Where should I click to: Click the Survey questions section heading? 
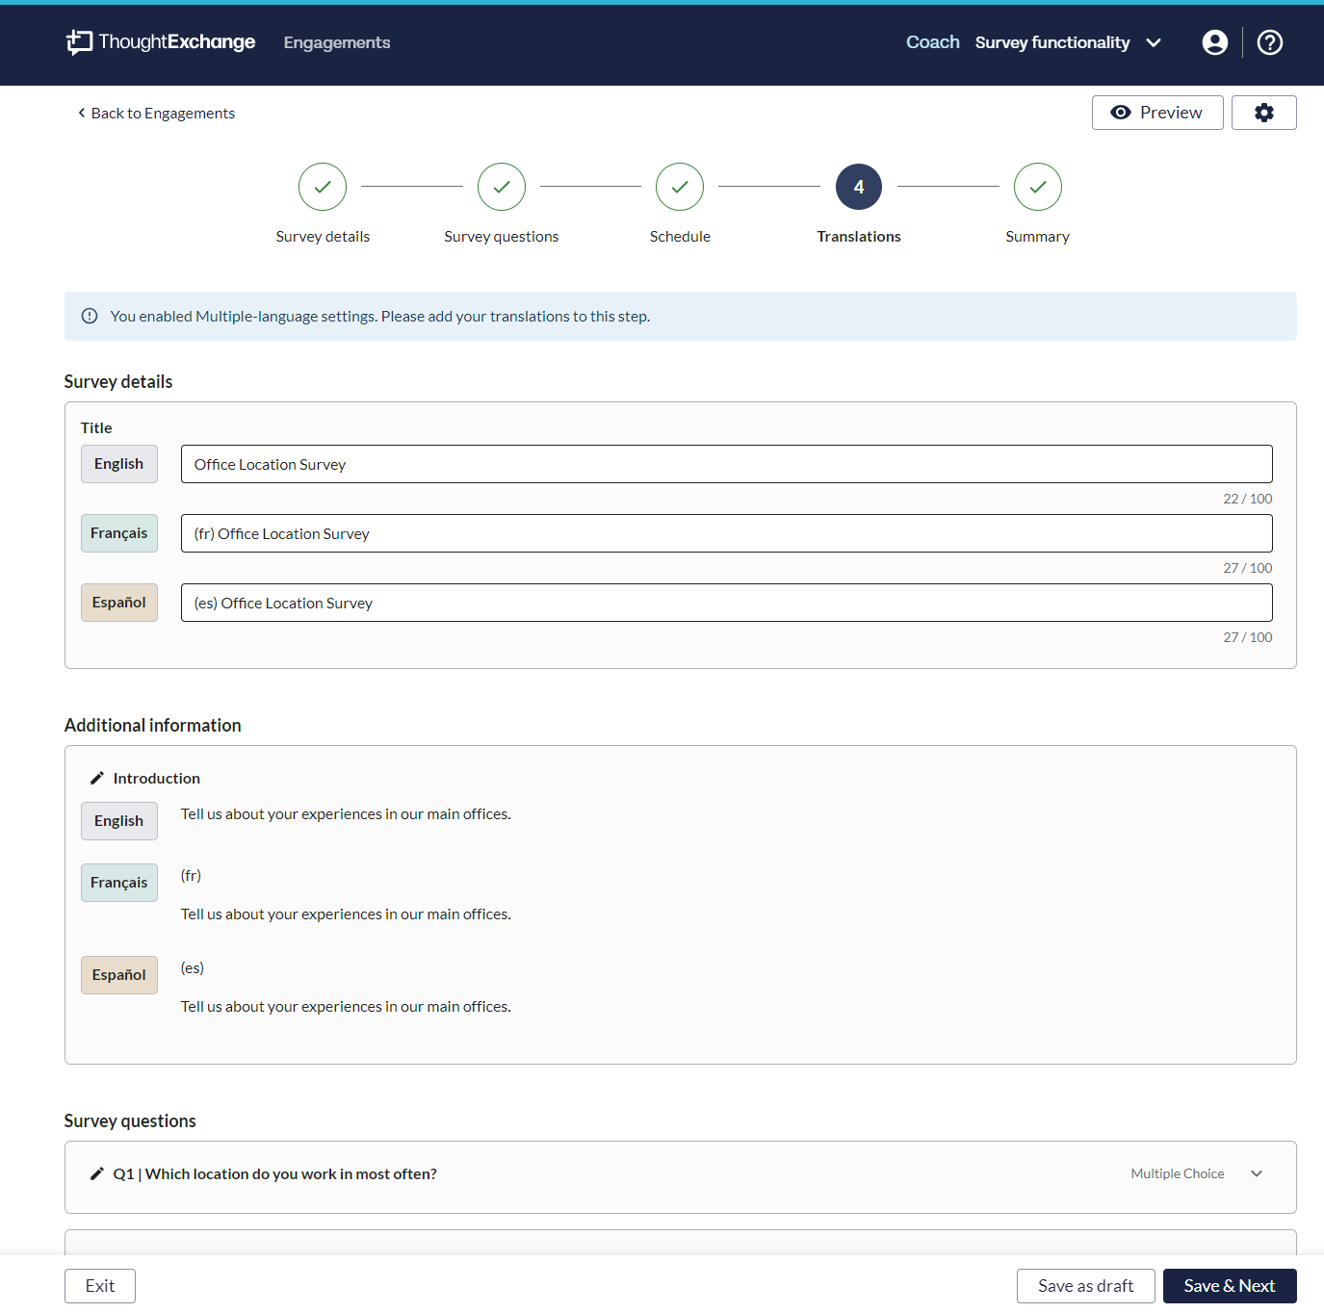tap(130, 1121)
